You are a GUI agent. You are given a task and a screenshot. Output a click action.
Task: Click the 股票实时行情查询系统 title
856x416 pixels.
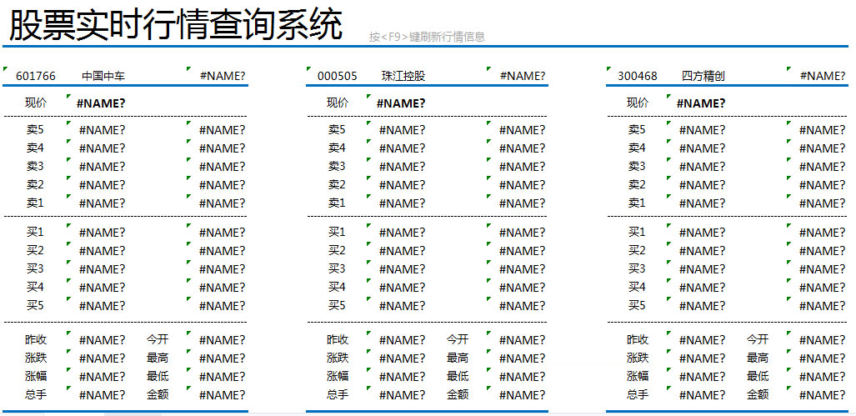175,25
